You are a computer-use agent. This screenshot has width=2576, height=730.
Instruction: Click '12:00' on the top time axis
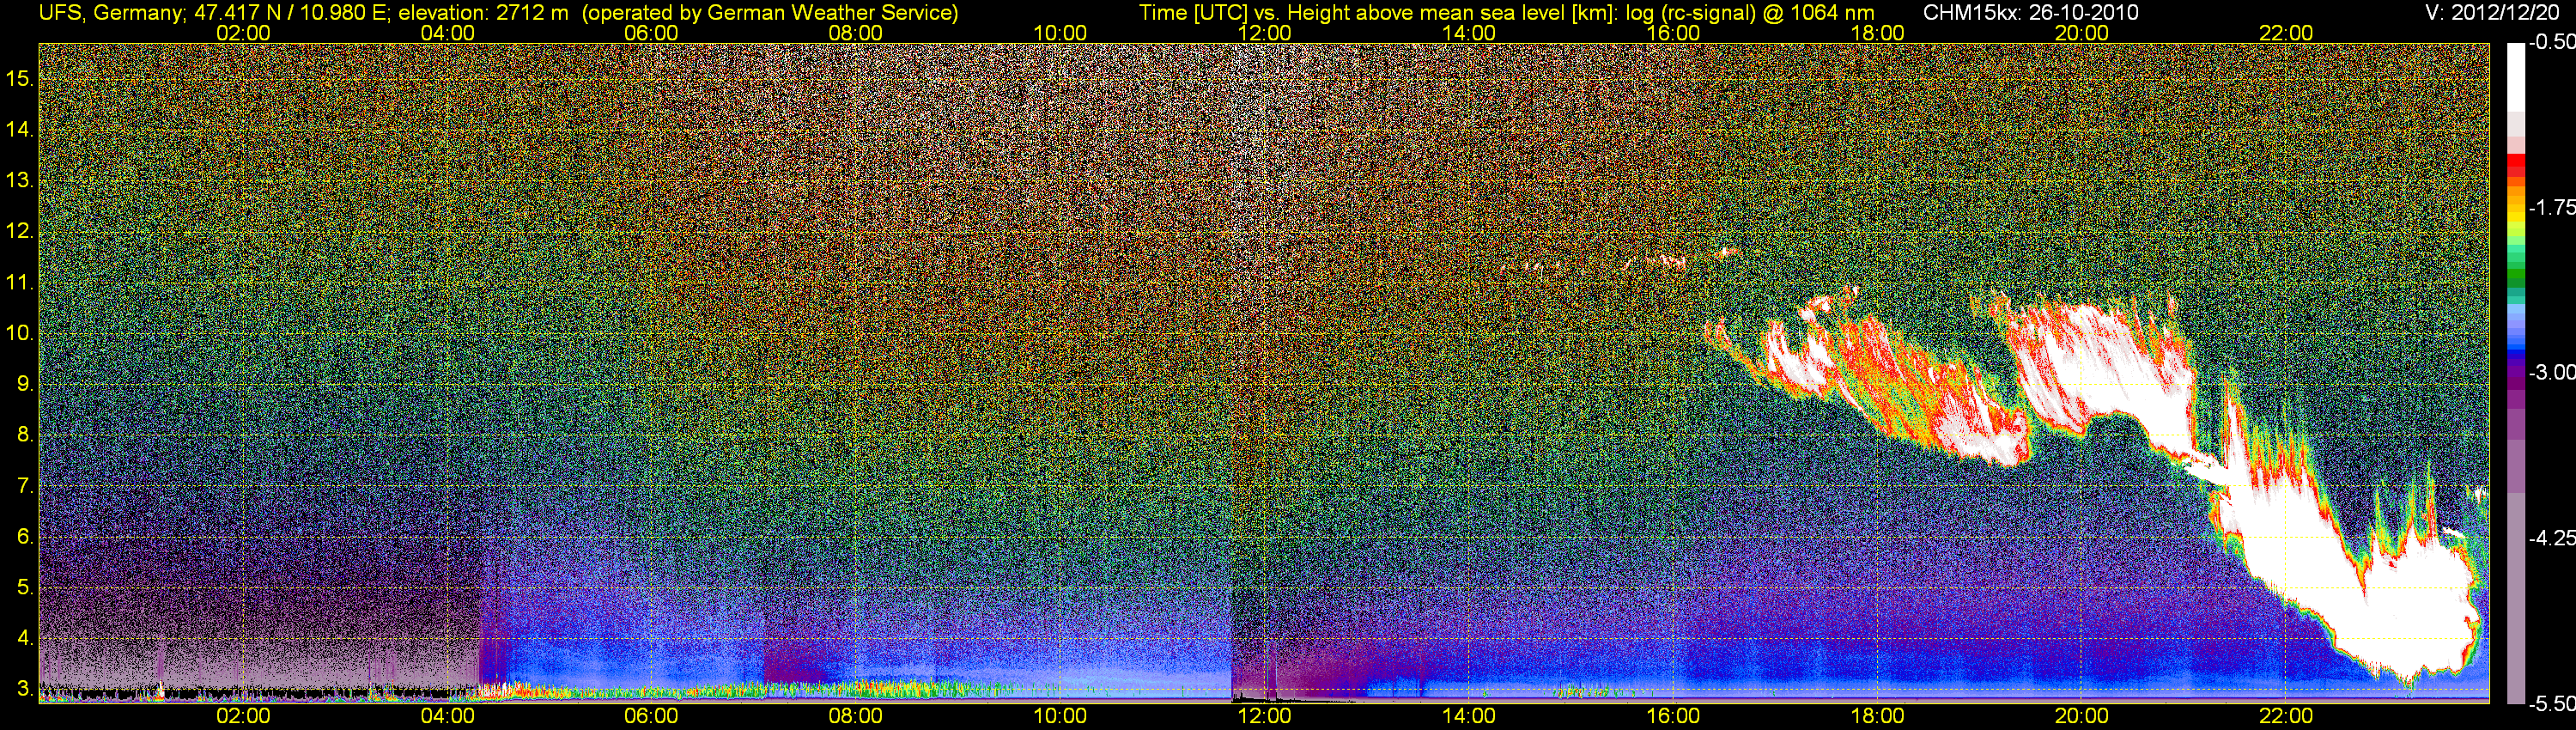pos(1264,33)
